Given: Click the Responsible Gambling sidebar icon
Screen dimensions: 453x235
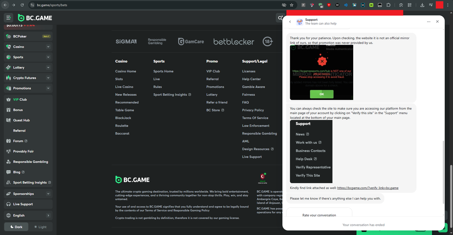Looking at the screenshot, I should [8, 162].
